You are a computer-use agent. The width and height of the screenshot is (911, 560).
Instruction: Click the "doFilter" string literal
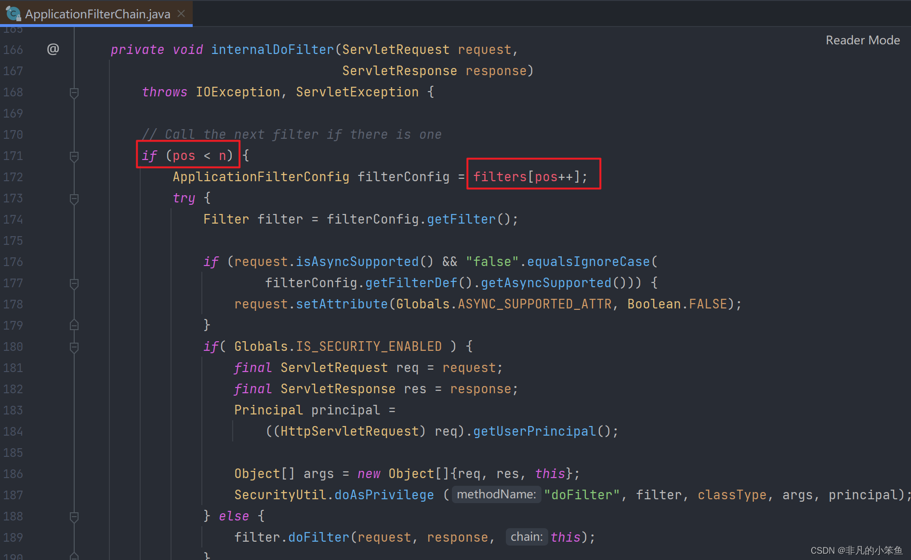(x=582, y=495)
